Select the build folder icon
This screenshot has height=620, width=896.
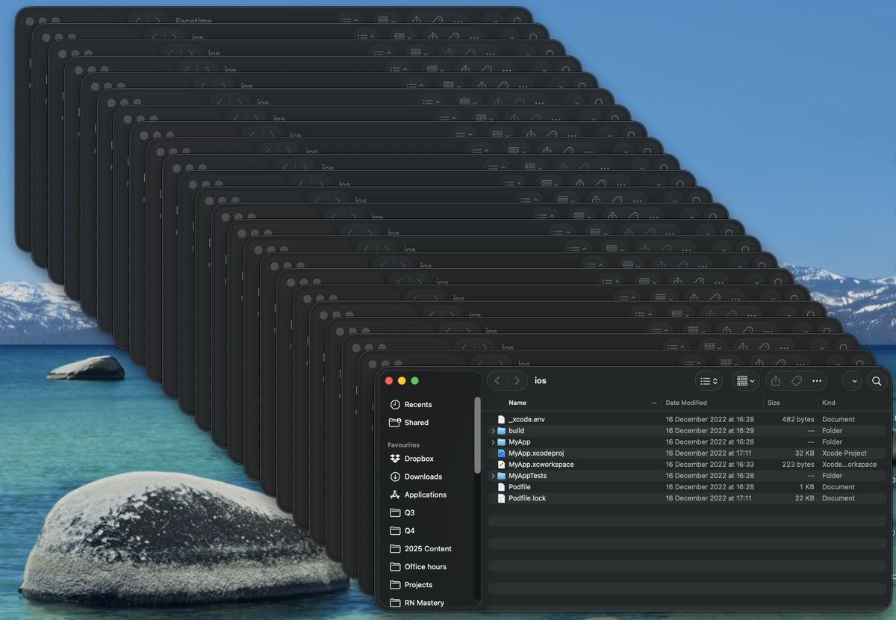pyautogui.click(x=502, y=431)
